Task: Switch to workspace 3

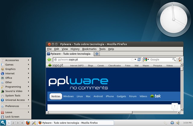Action: [x=18, y=123]
